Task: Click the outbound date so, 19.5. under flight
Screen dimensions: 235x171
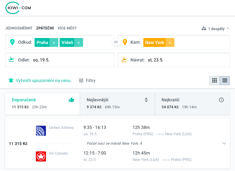Action: (x=90, y=134)
